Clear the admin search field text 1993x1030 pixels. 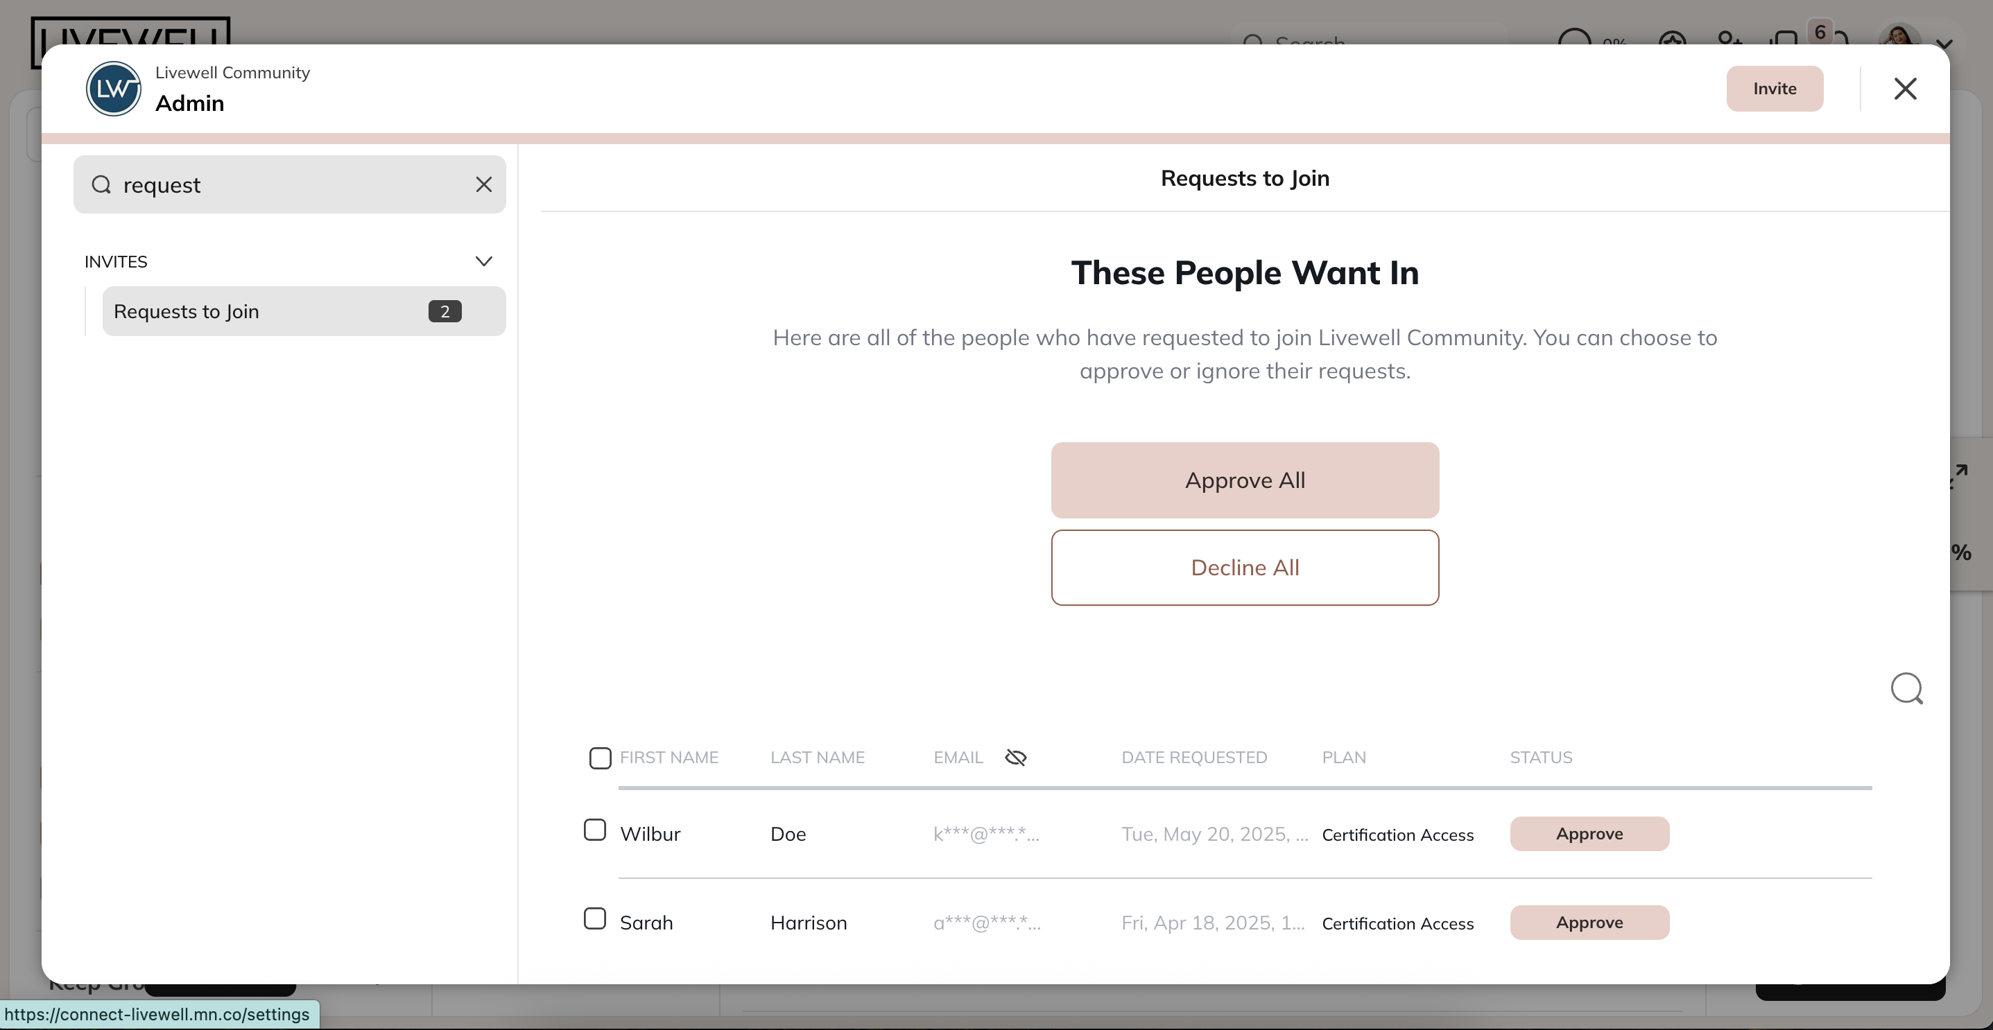coord(483,185)
